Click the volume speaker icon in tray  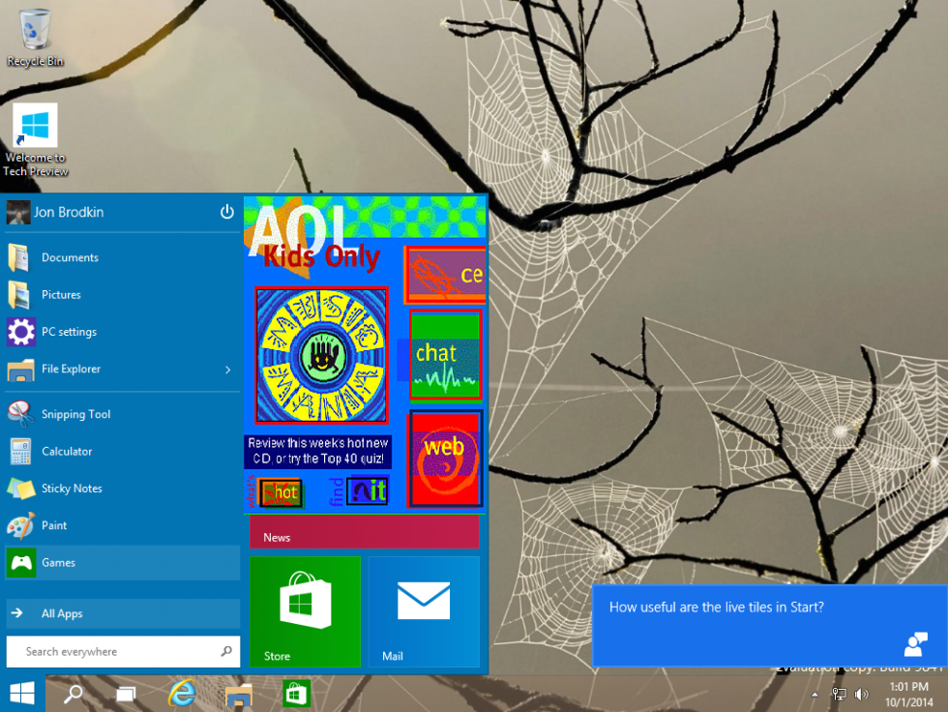click(861, 695)
